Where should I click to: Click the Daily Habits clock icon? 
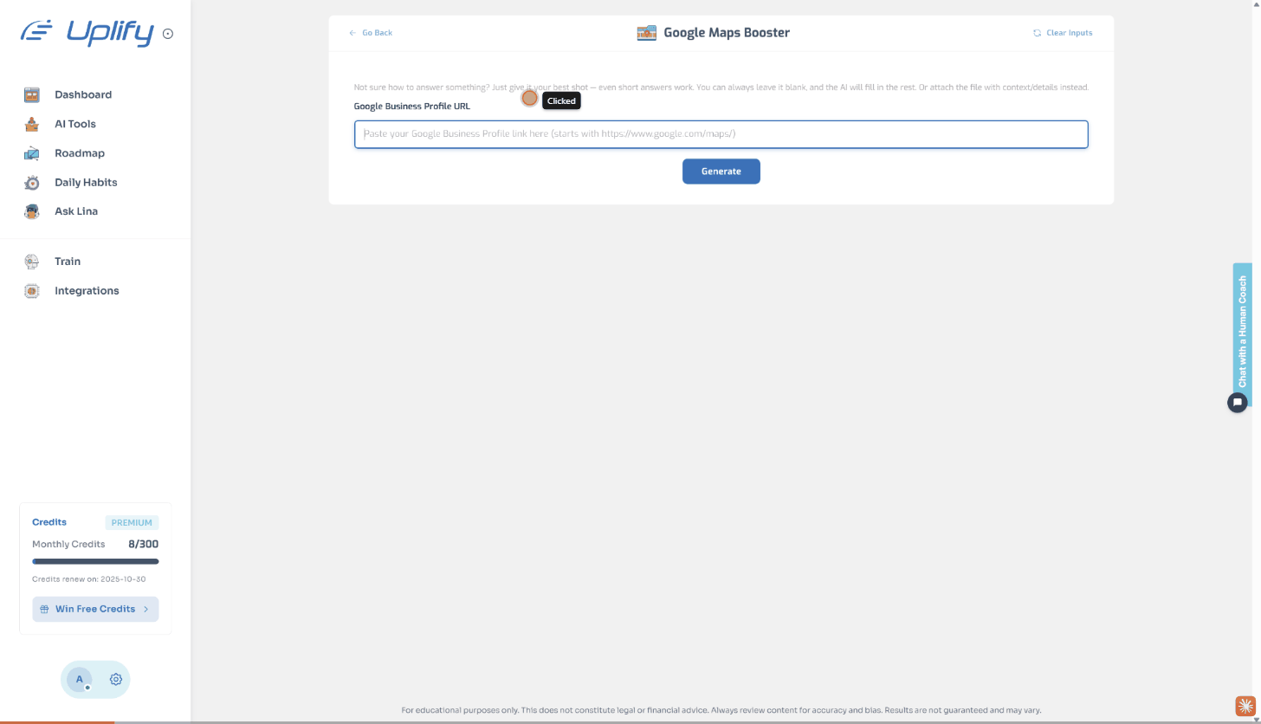pyautogui.click(x=32, y=183)
